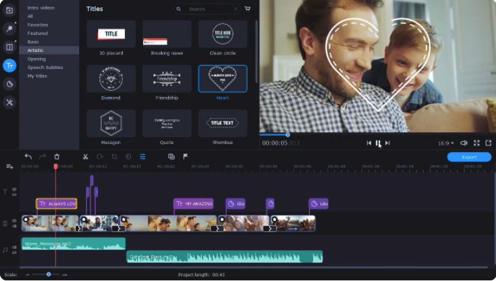Open the add track menu
Screen dimensions: 496x281
9,166
